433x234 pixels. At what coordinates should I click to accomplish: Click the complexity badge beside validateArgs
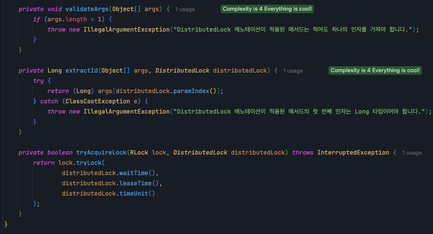(x=267, y=9)
